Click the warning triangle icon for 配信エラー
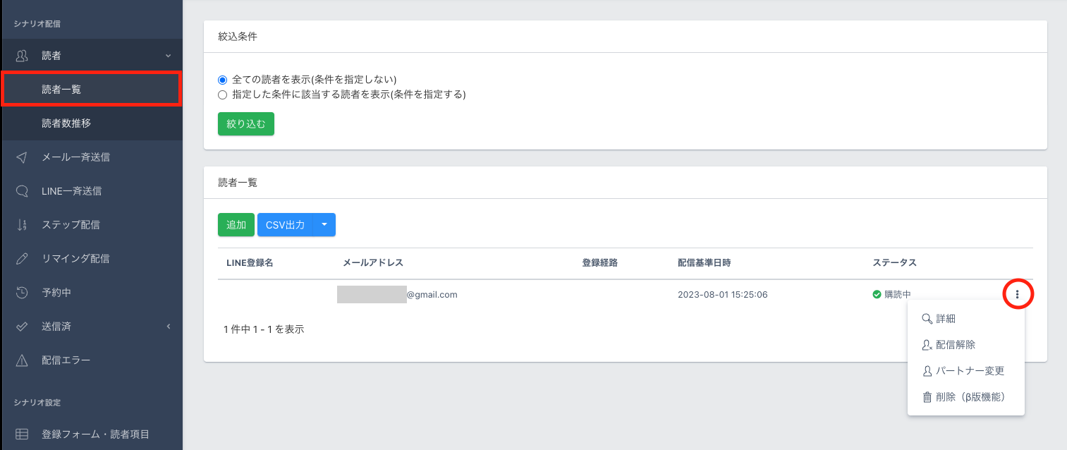Image resolution: width=1067 pixels, height=450 pixels. point(22,360)
